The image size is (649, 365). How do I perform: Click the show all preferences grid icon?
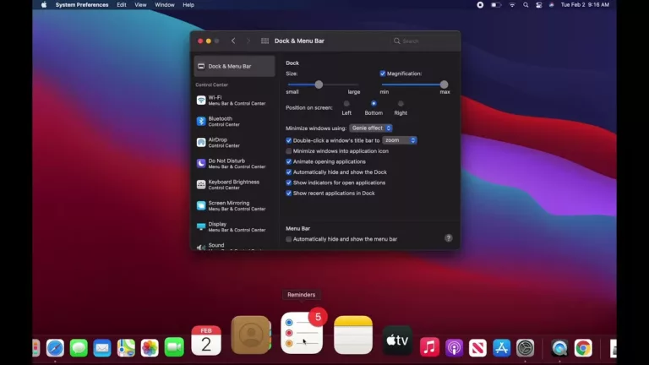pos(265,41)
